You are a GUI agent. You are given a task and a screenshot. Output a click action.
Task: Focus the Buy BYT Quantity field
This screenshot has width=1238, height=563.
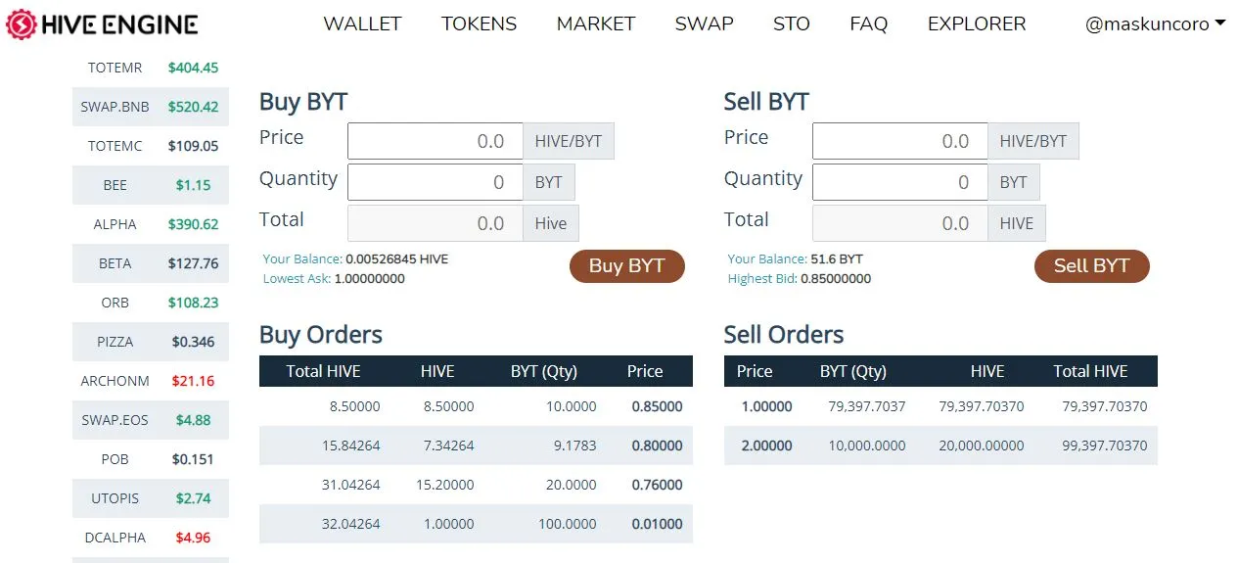(436, 182)
